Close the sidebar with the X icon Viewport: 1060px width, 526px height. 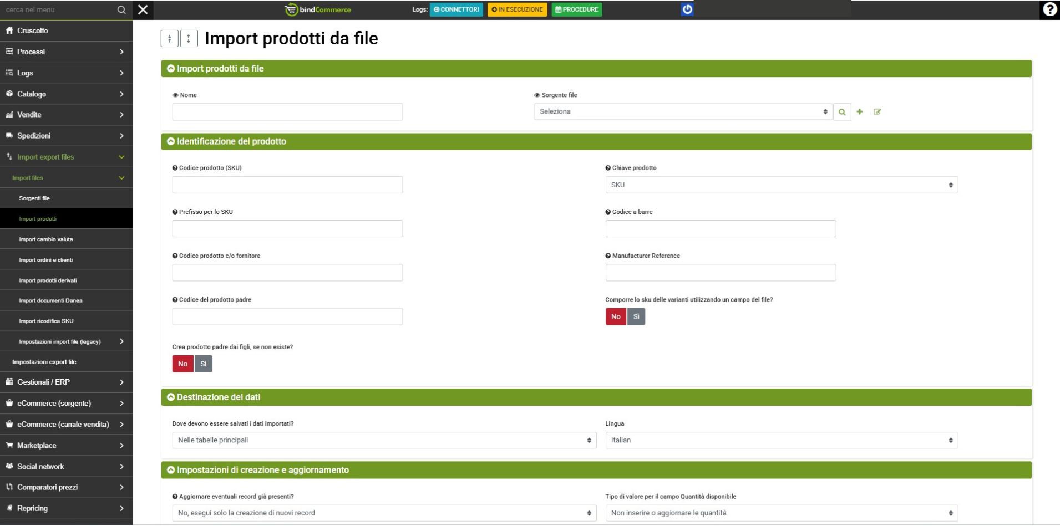tap(143, 9)
